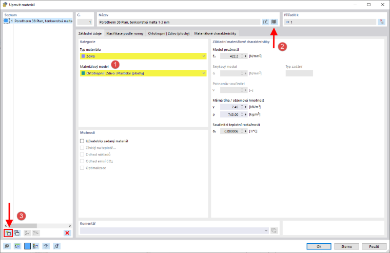Click the bottom toolbar icon left of the fx icon
Viewport: 390px width, 253px height.
tap(46, 246)
